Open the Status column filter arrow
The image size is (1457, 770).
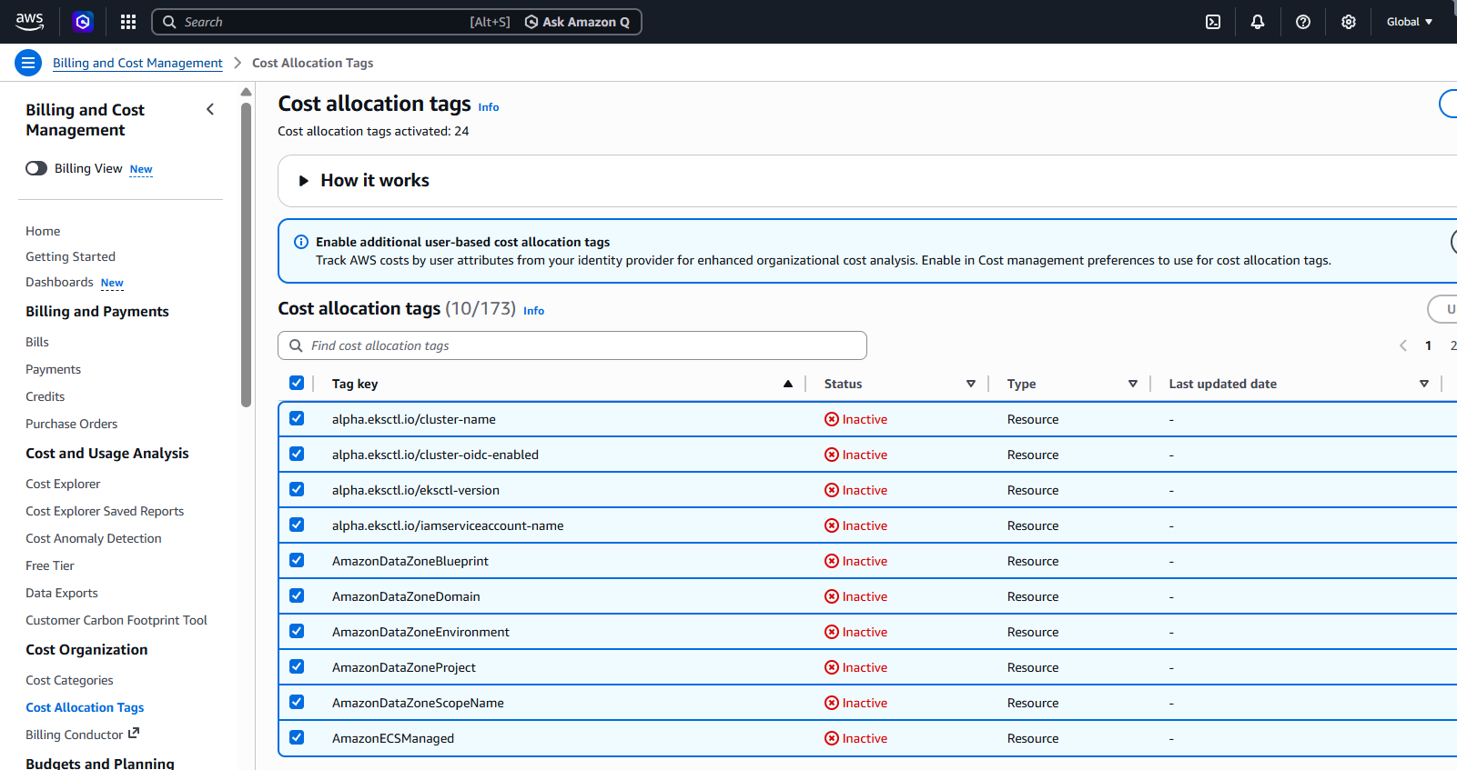[971, 384]
